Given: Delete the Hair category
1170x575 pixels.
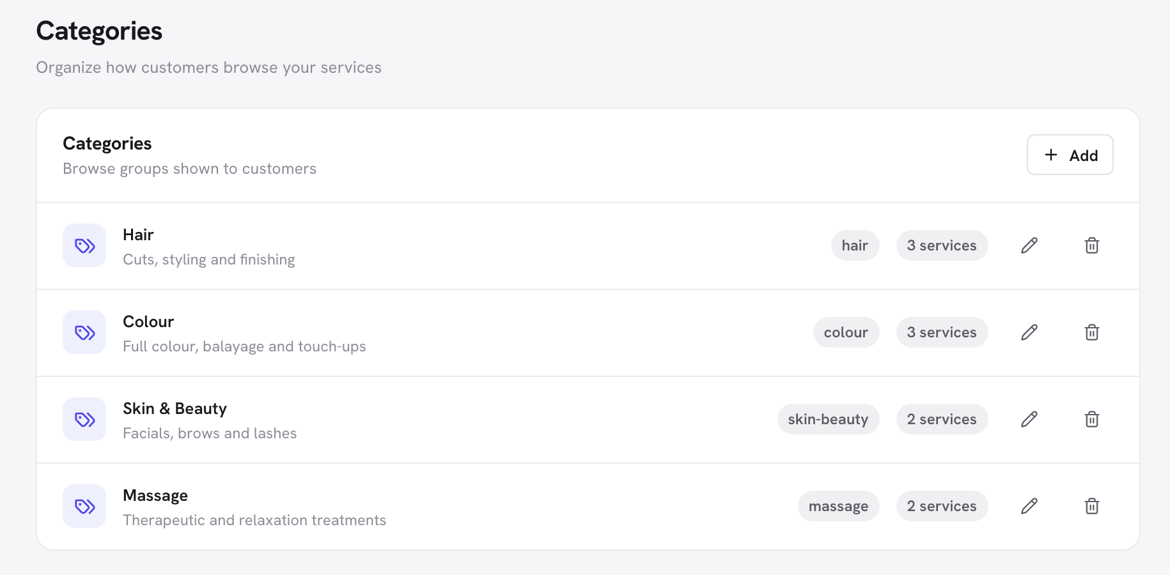Looking at the screenshot, I should [x=1092, y=245].
